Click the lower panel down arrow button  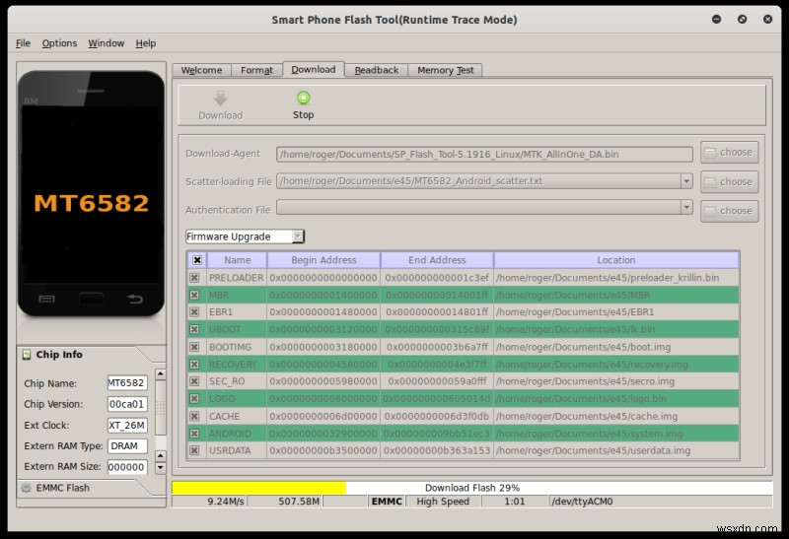click(160, 468)
